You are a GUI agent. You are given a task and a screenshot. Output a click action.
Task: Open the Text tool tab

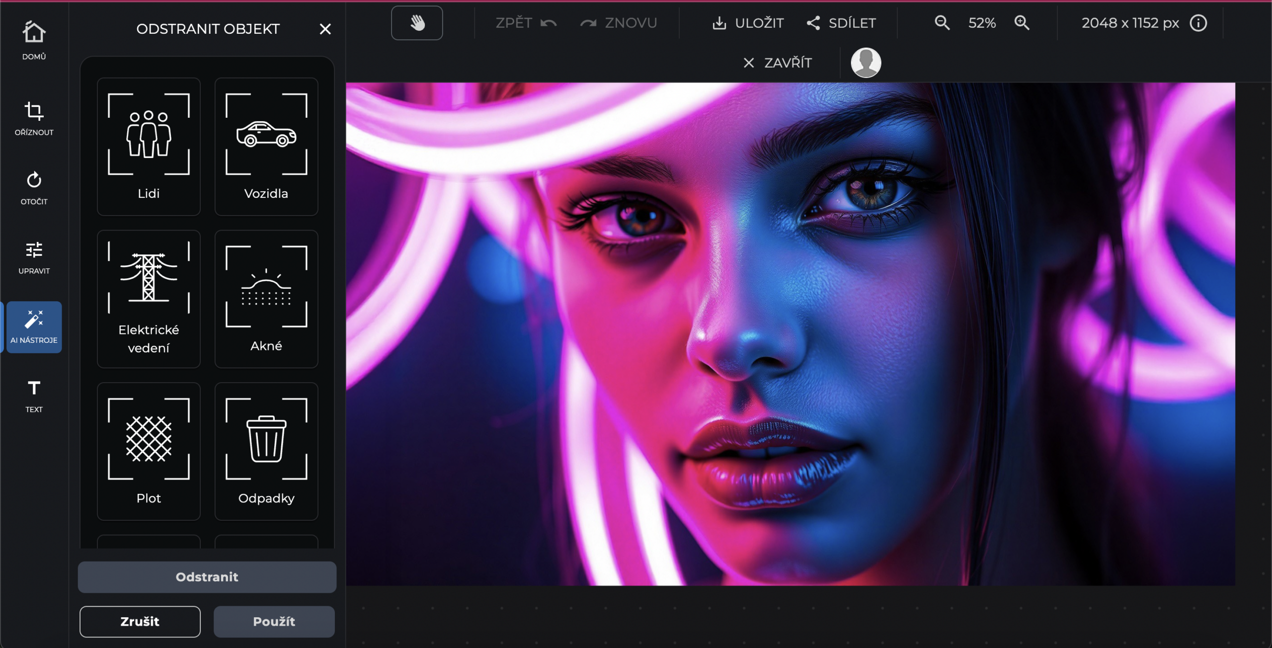34,396
